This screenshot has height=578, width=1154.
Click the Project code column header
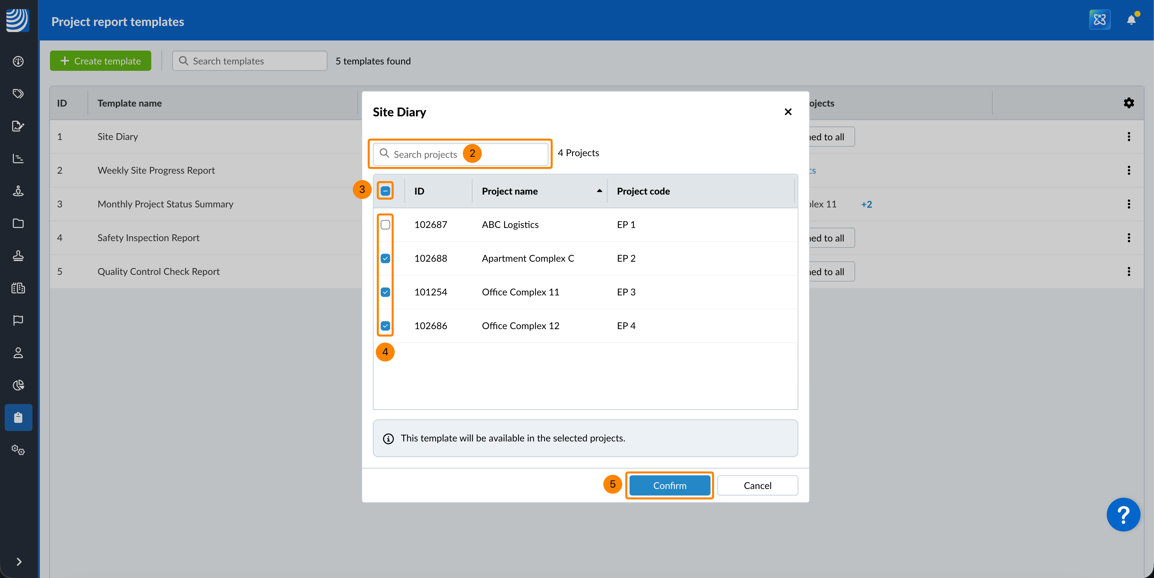tap(643, 191)
